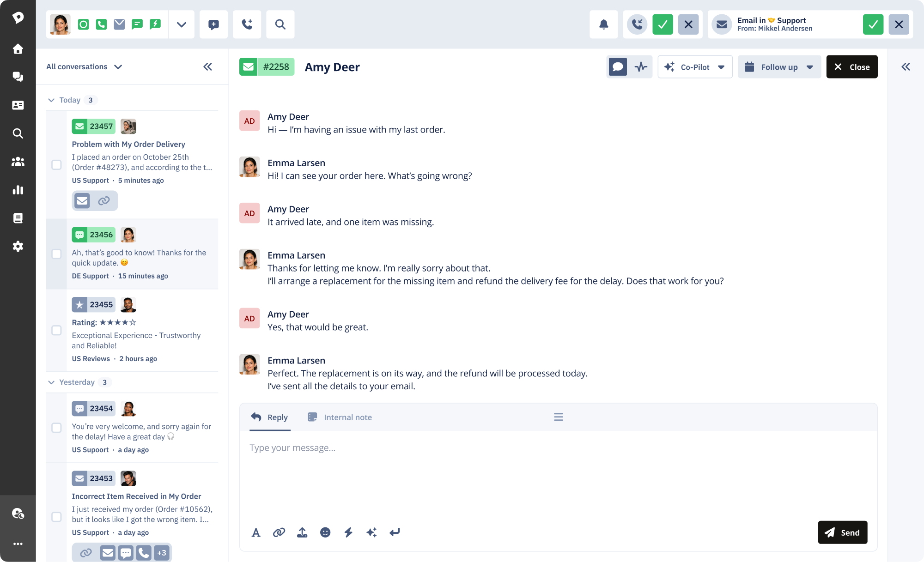The image size is (924, 562).
Task: Open settings gear in left sidebar
Action: 18,246
